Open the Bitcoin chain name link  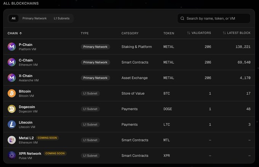tap(25, 91)
